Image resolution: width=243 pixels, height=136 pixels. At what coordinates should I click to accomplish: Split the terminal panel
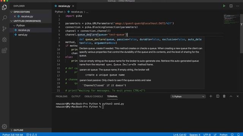click(218, 96)
